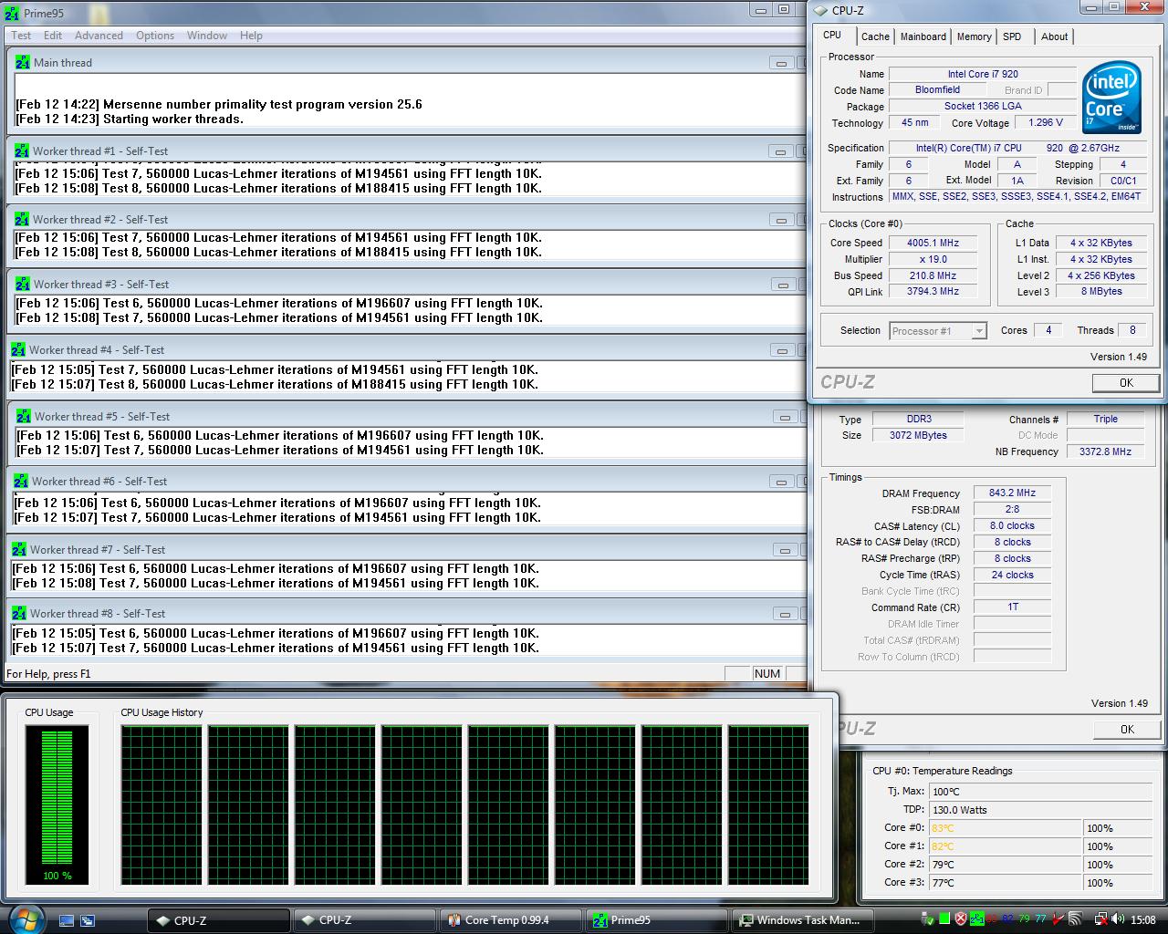The width and height of the screenshot is (1168, 934).
Task: Click the system clock showing 15:08
Action: (x=1142, y=919)
